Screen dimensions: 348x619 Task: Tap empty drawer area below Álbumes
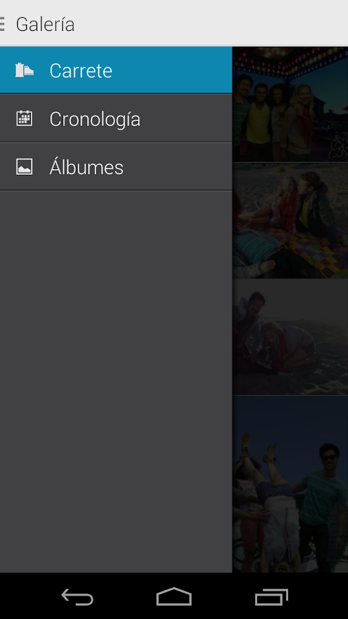(x=116, y=381)
